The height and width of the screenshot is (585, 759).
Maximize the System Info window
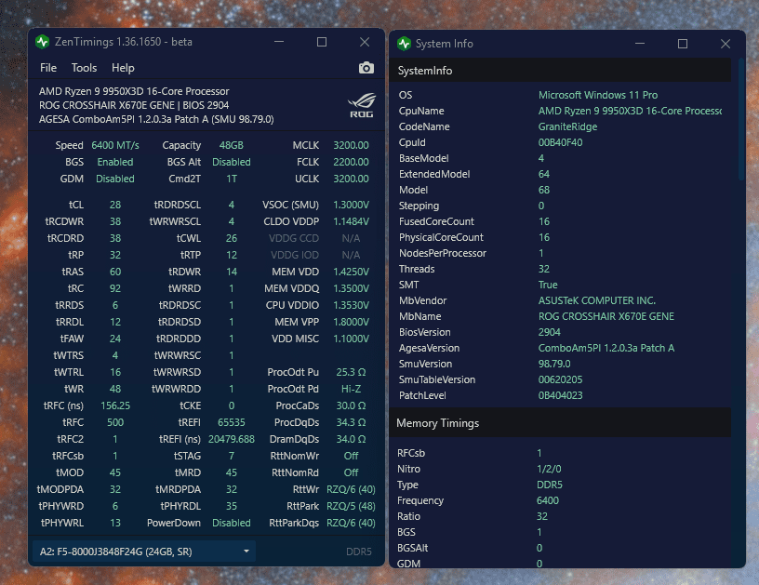(683, 44)
